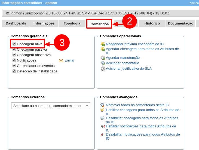Click the Habilitar notificações para todos Atributos link
Image resolution: width=199 pixels, height=150 pixels.
point(141,126)
